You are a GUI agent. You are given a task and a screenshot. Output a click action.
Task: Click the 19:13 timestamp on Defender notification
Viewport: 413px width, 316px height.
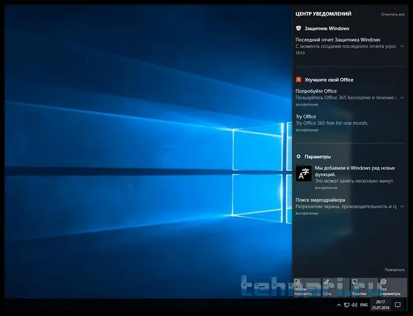coord(300,53)
